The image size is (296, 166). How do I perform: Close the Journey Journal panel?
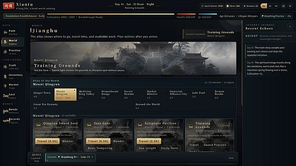290,27
